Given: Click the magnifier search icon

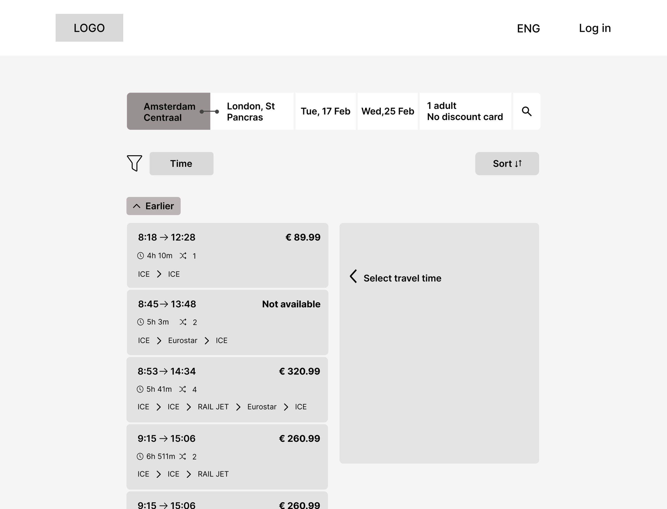Looking at the screenshot, I should pyautogui.click(x=527, y=111).
